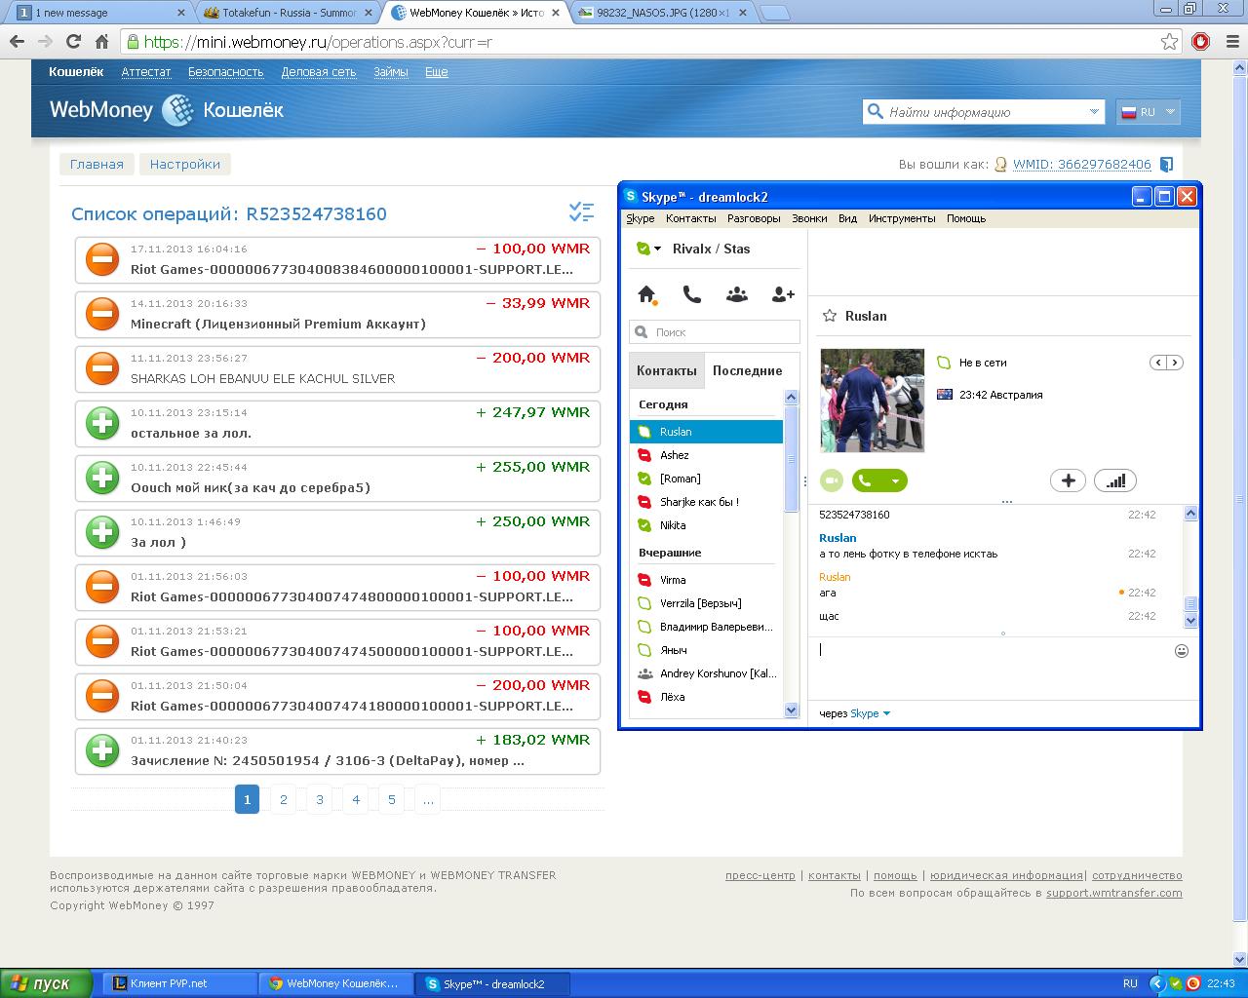The height and width of the screenshot is (998, 1248).
Task: Select contact 'Ashez' in Skype list
Action: 706,455
